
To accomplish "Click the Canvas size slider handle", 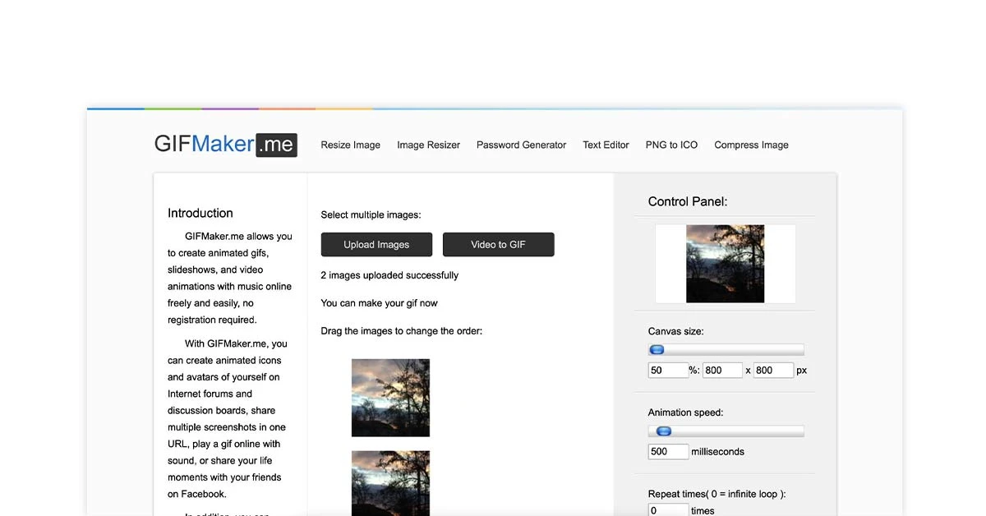I will click(657, 349).
